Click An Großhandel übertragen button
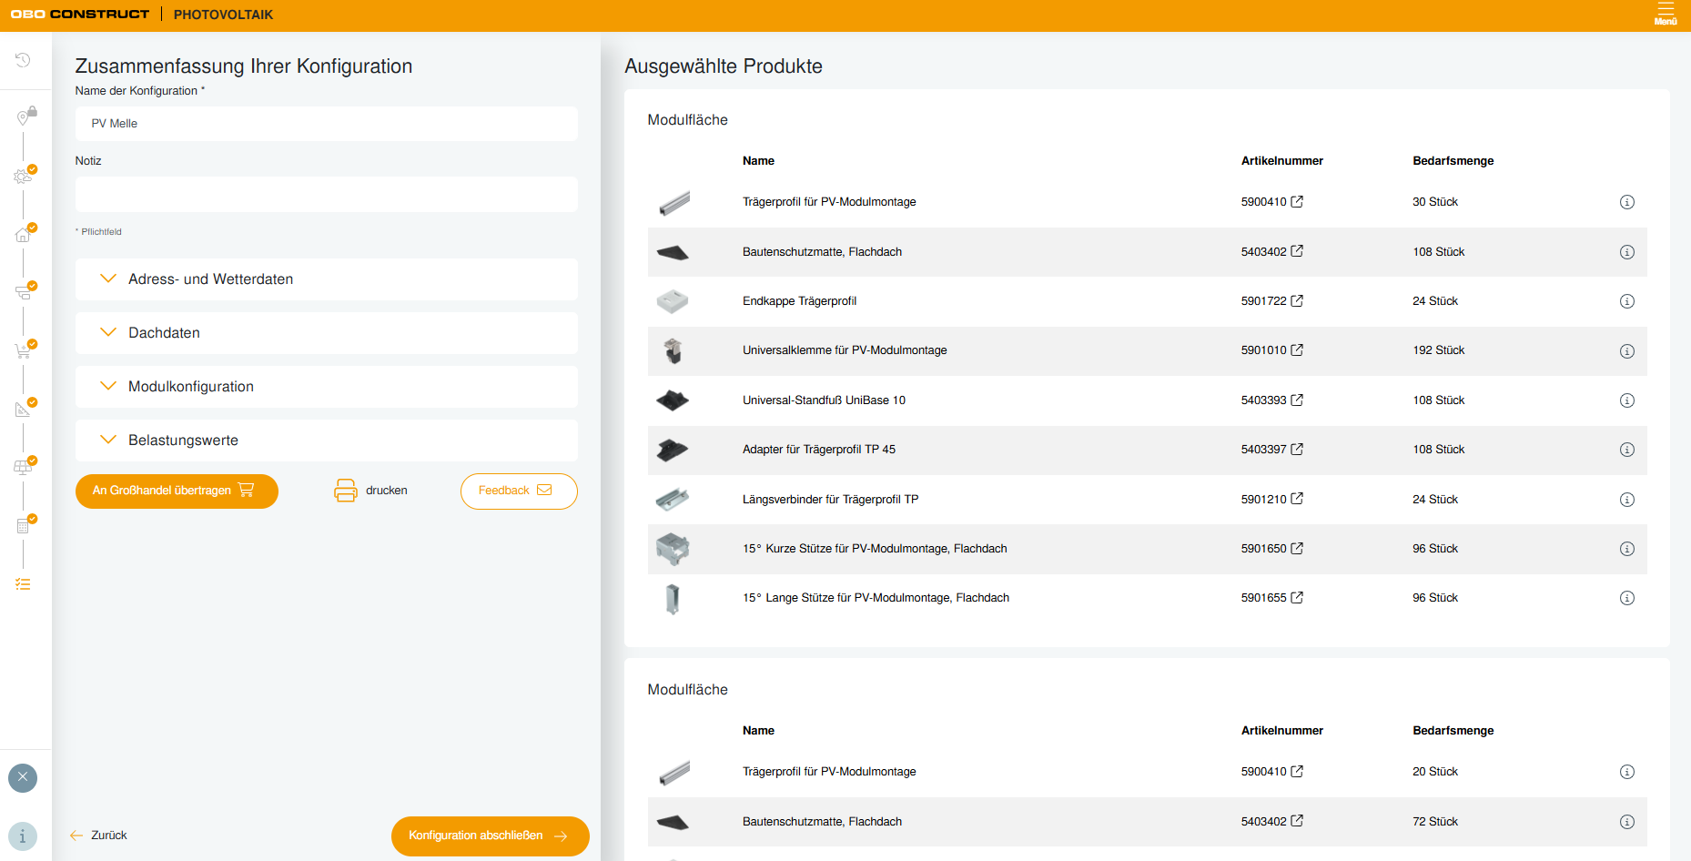Viewport: 1691px width, 861px height. [177, 491]
